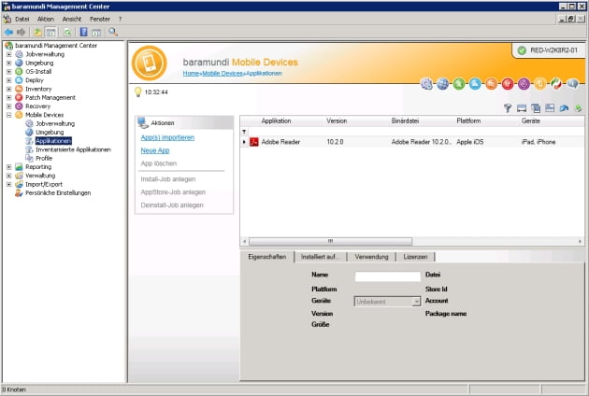Image resolution: width=589 pixels, height=396 pixels.
Task: Click the light bulb hint icon
Action: tap(137, 92)
